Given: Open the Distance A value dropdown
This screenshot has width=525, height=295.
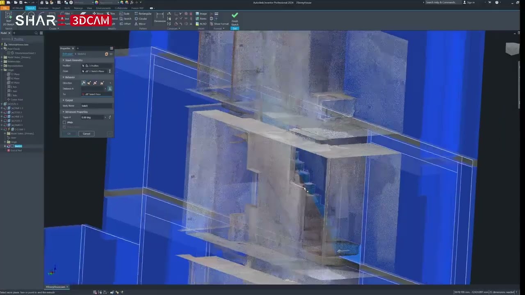Looking at the screenshot, I should pos(105,88).
